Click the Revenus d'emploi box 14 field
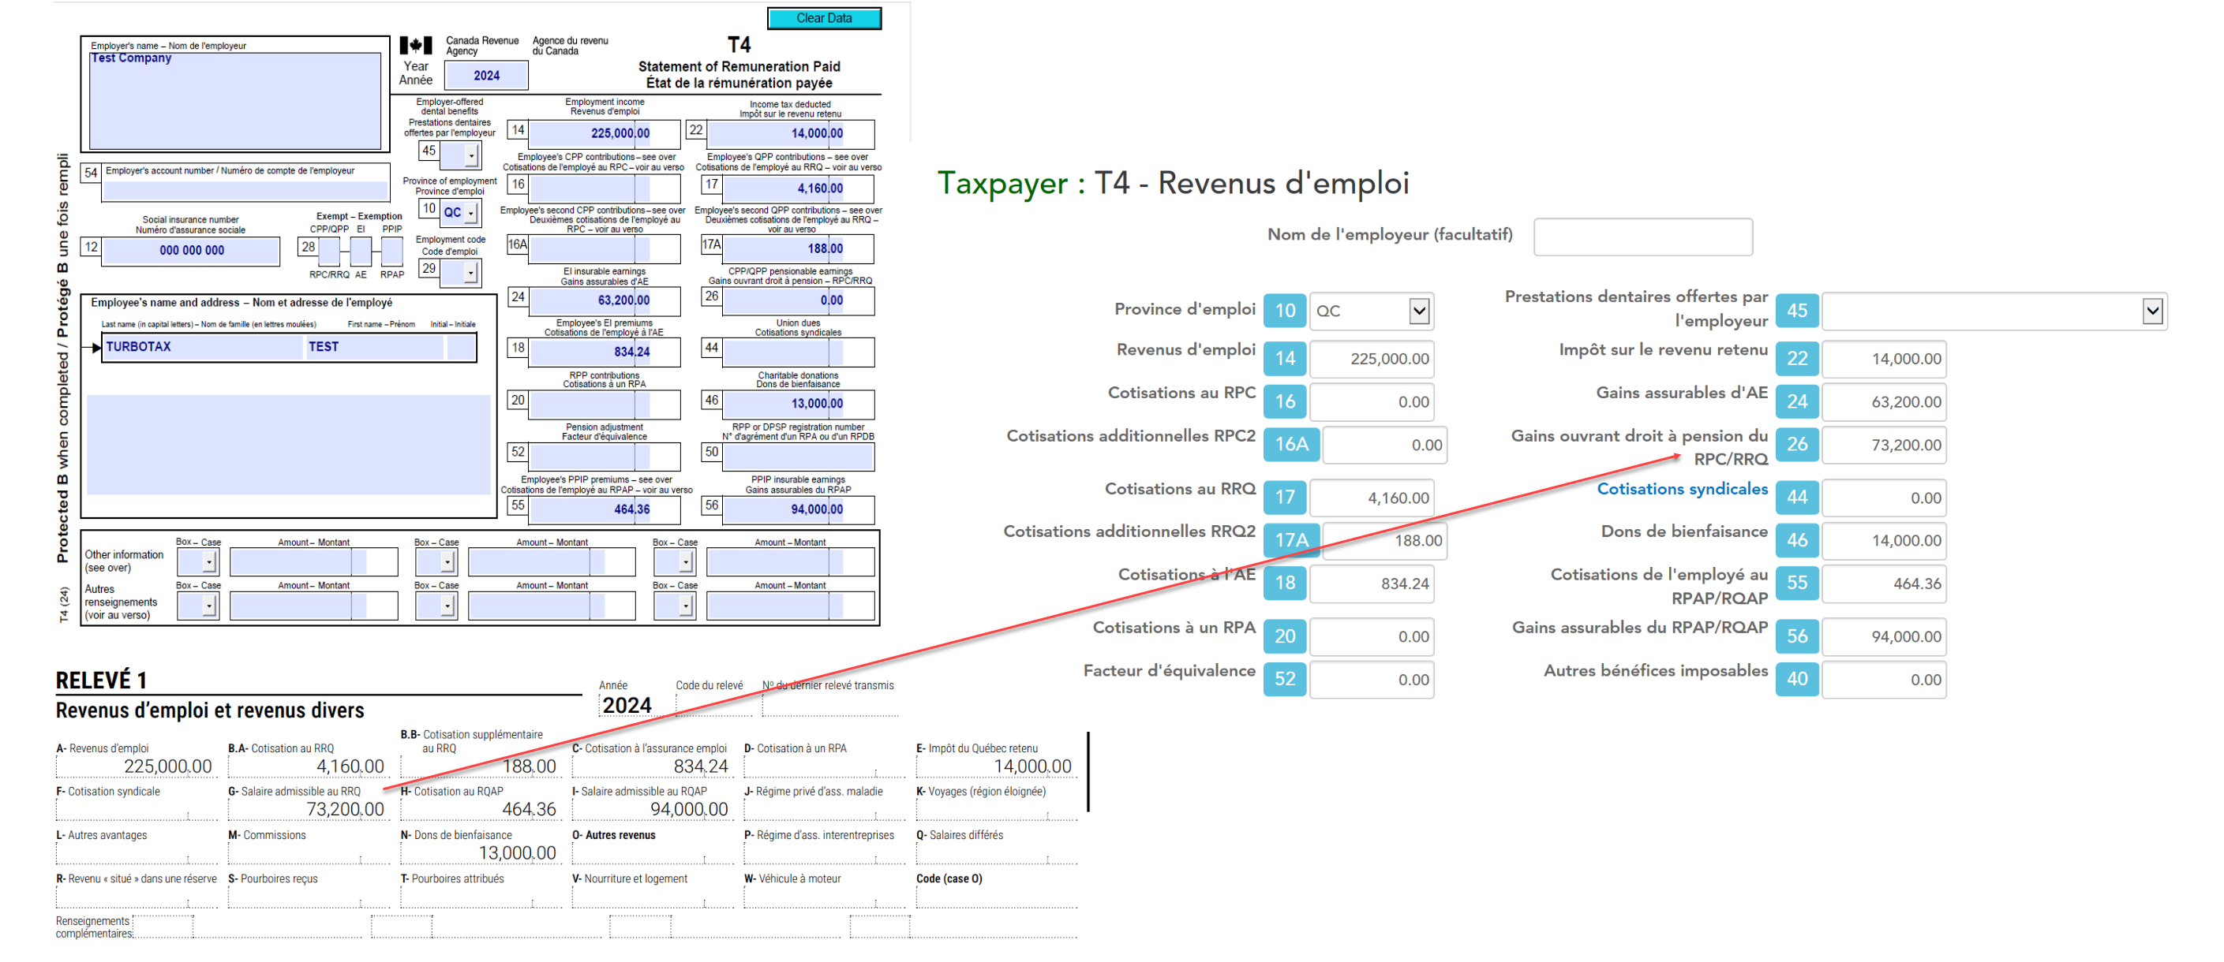 click(x=1371, y=359)
